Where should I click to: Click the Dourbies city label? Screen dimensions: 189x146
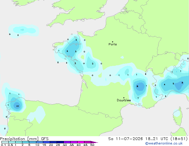124,100
